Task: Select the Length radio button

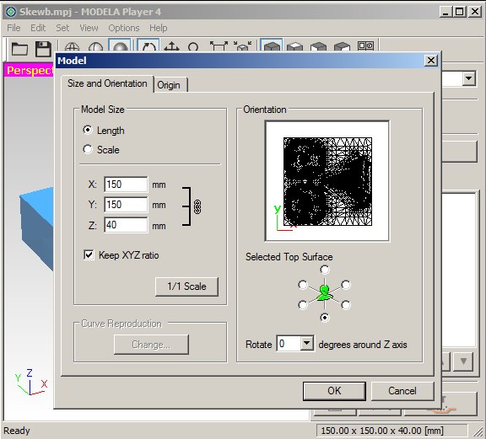Action: point(88,130)
